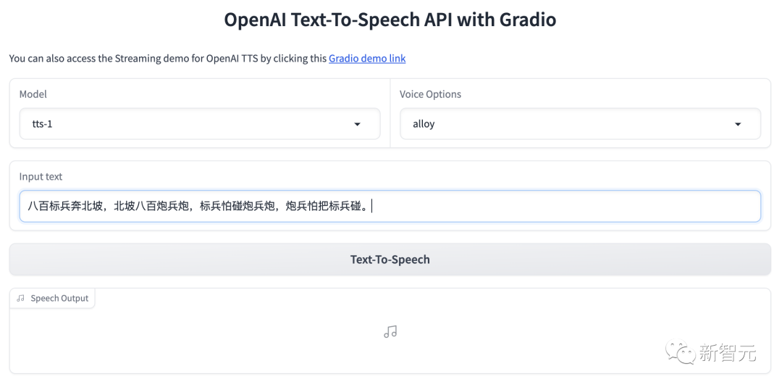Viewport: 782px width, 387px height.
Task: Open the alloy voice combo box
Action: [565, 124]
